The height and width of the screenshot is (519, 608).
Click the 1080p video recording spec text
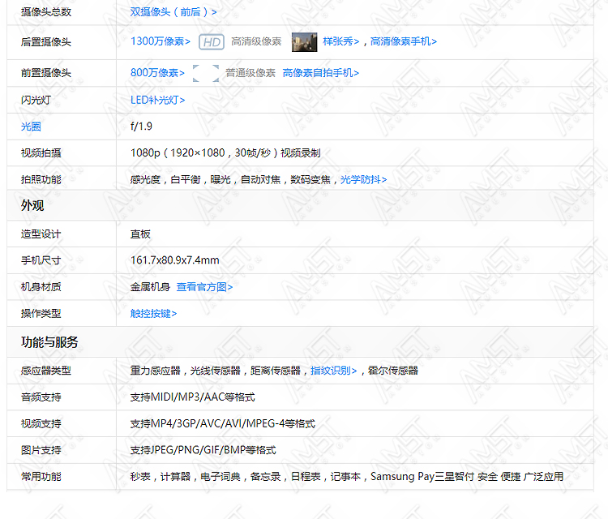click(x=225, y=153)
